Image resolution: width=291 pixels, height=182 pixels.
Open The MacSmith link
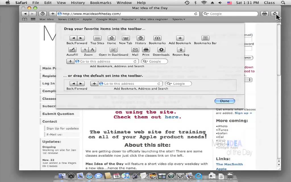pyautogui.click(x=229, y=164)
